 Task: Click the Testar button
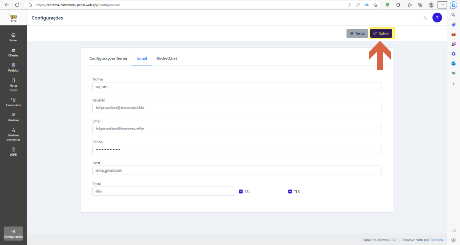point(357,33)
